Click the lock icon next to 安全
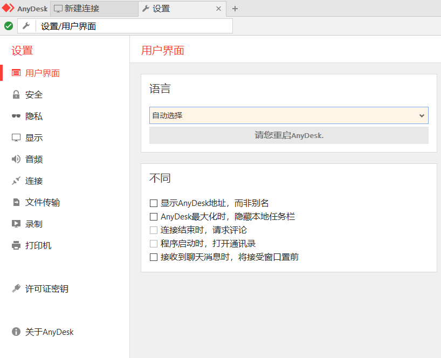 click(x=16, y=95)
